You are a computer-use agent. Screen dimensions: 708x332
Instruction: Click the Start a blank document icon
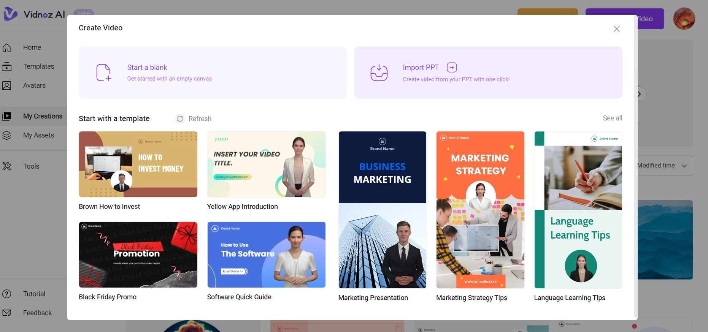click(103, 73)
